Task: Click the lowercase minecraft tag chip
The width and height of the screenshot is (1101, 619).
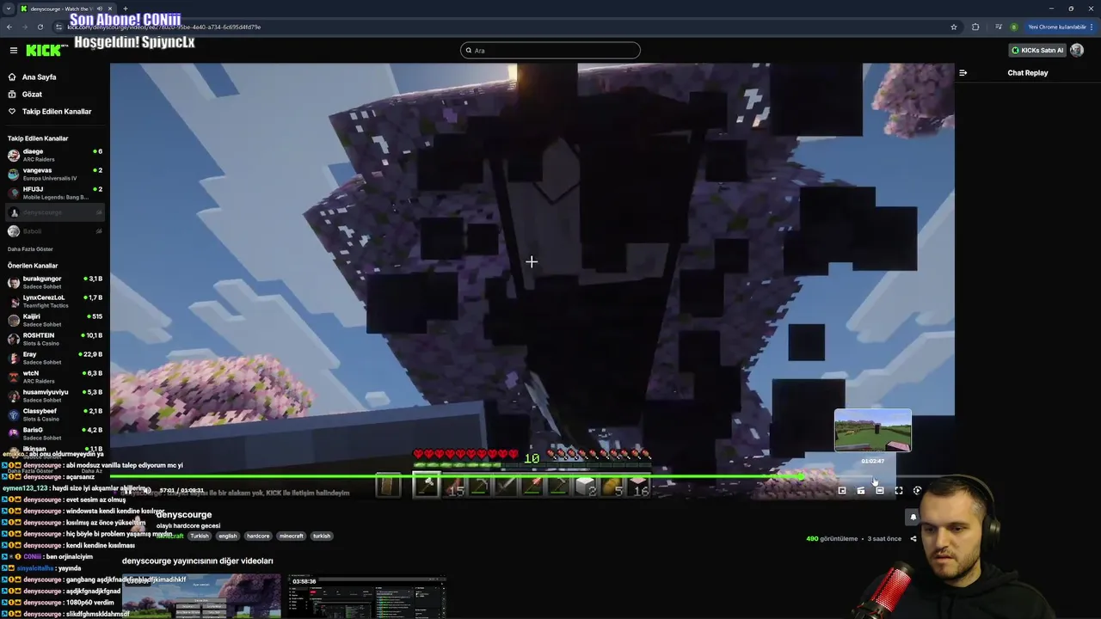Action: pos(292,536)
